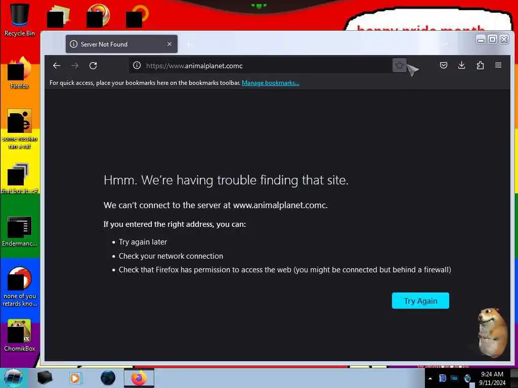The image size is (518, 388).
Task: Click the 'Try again later' bullet text
Action: point(143,242)
